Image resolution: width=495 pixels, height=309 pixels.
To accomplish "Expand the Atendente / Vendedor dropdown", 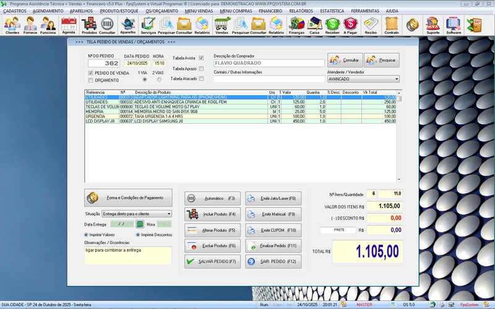I will (x=397, y=79).
